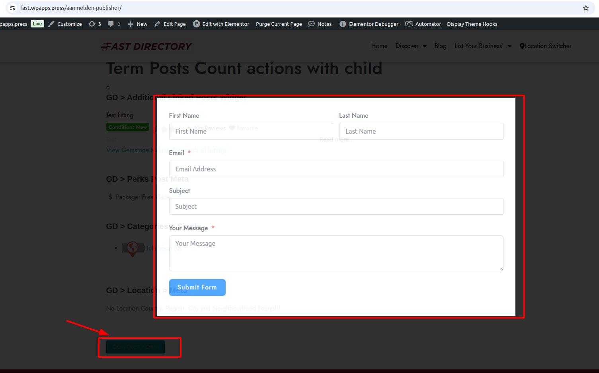The image size is (599, 373).
Task: Select the Last Name text field
Action: (x=421, y=131)
